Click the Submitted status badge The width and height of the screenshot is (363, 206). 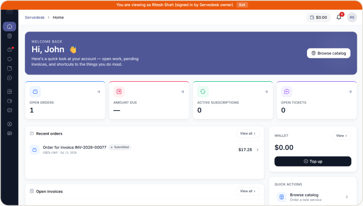pos(120,147)
